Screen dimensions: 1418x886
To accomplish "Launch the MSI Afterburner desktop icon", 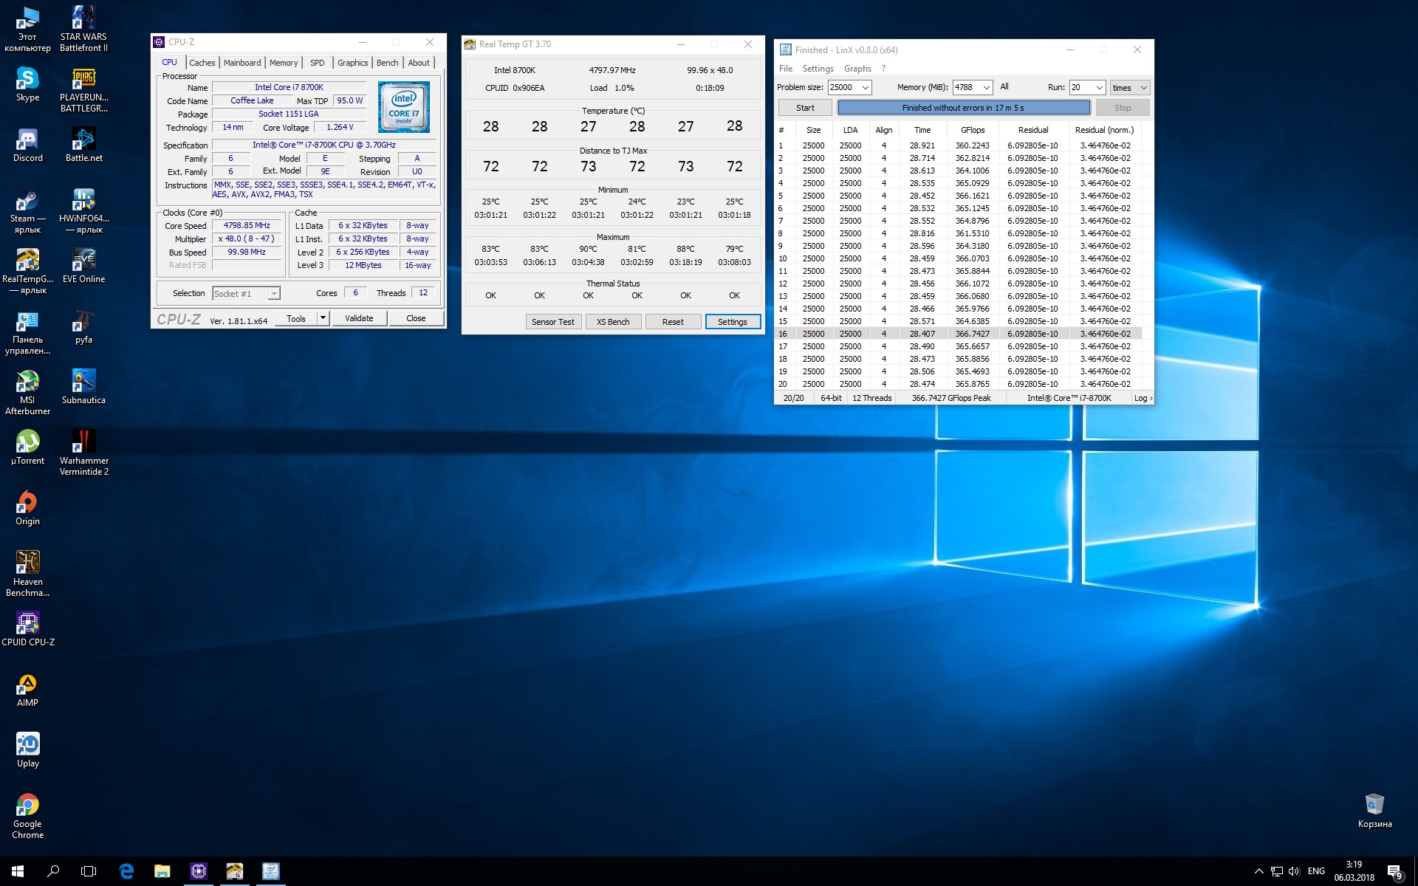I will (27, 382).
